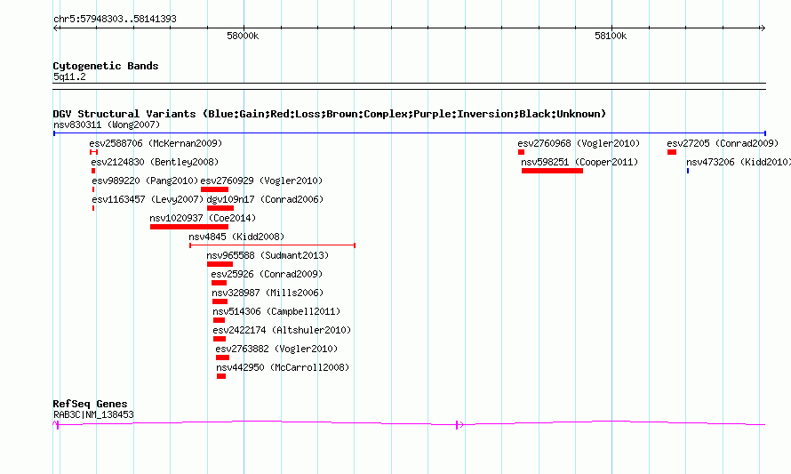Open the esv2422174 (Altshuler2010) label

click(x=282, y=330)
